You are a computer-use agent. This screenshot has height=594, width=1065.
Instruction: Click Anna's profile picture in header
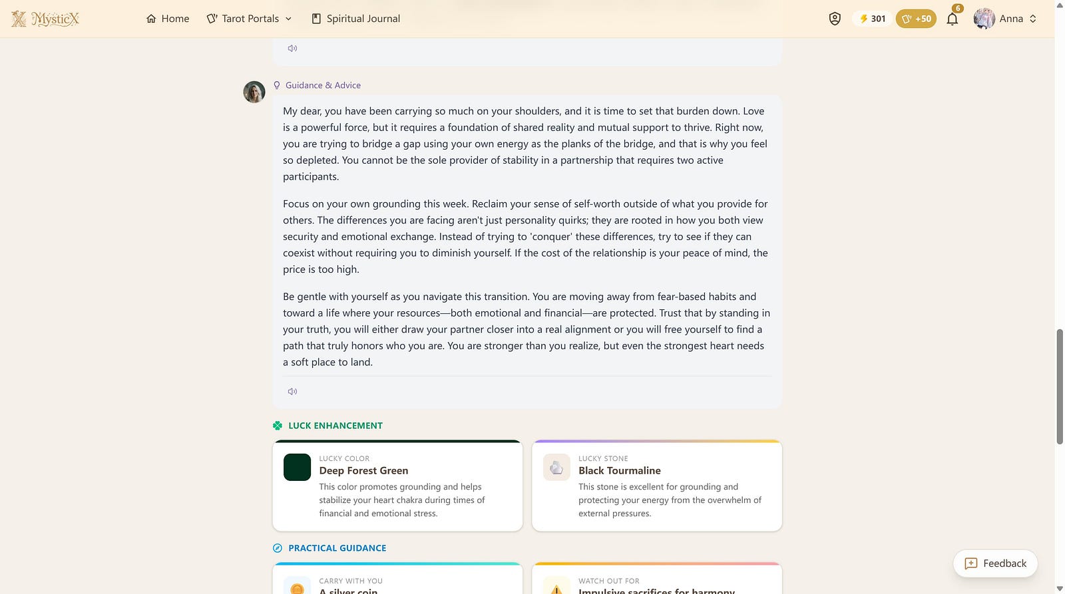tap(984, 19)
